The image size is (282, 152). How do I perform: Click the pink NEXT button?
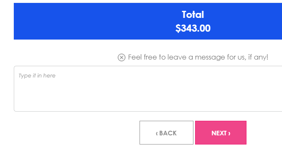point(221,133)
